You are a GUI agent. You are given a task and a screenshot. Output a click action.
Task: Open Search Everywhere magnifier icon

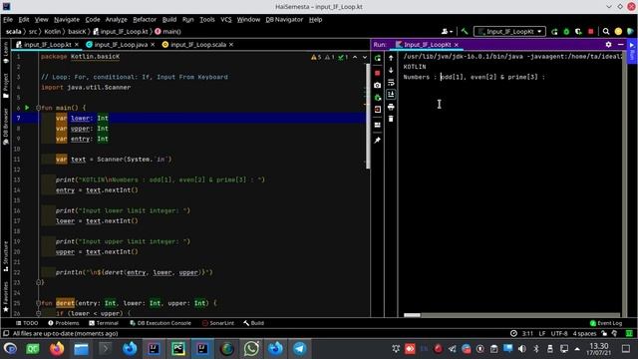point(606,31)
